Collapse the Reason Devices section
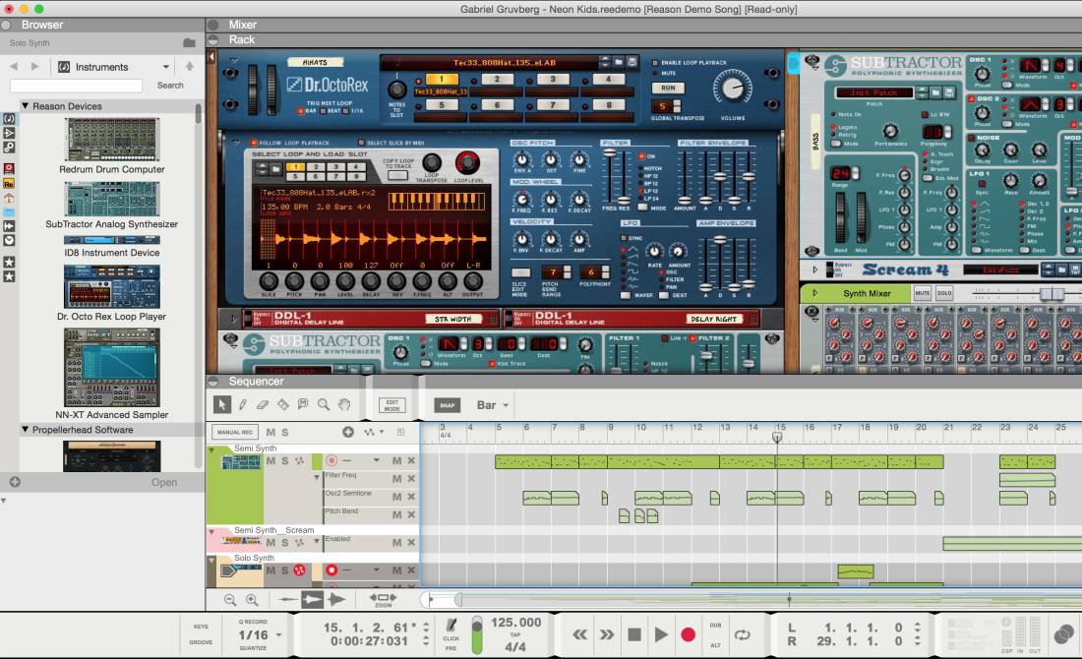 (26, 106)
